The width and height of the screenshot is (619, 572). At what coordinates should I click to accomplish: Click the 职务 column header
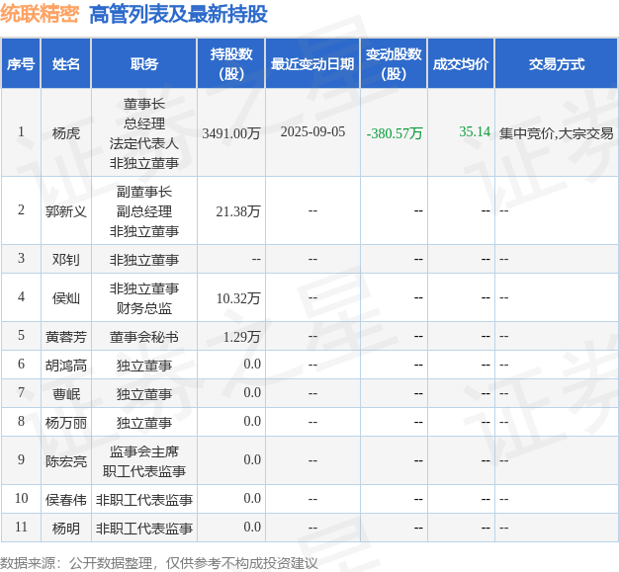pyautogui.click(x=144, y=63)
